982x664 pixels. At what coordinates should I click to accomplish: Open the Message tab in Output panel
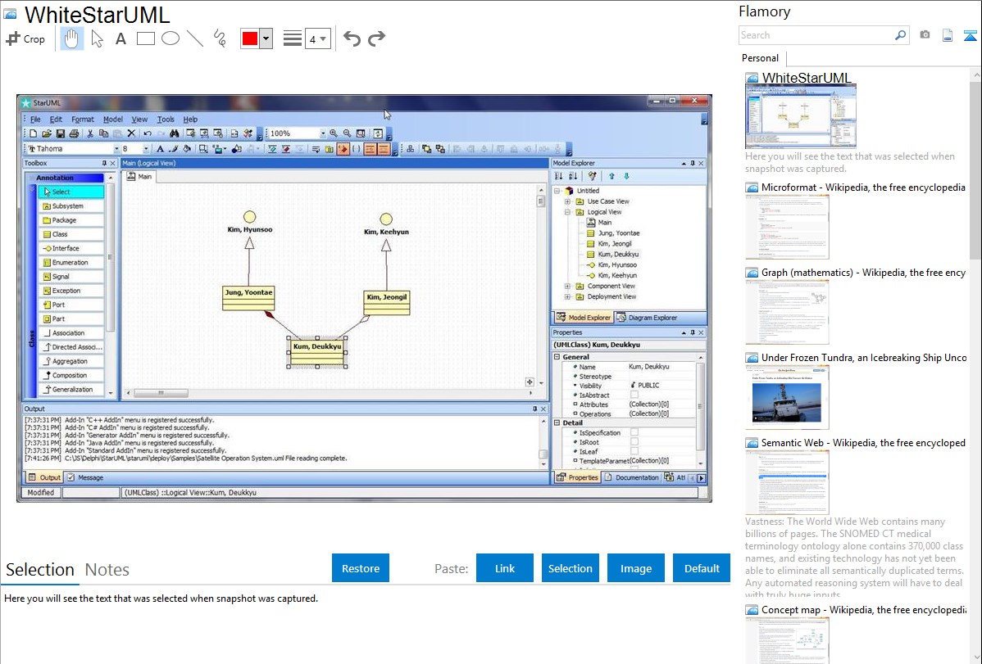pyautogui.click(x=85, y=477)
